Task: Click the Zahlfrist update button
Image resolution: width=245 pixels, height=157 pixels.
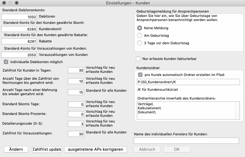Action: [47, 149]
